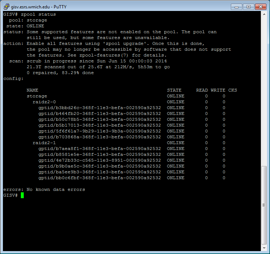Click gptid/b9b0ae5c-368f-11e3-befa-002590a92532
The height and width of the screenshot is (254, 270).
coord(99,166)
